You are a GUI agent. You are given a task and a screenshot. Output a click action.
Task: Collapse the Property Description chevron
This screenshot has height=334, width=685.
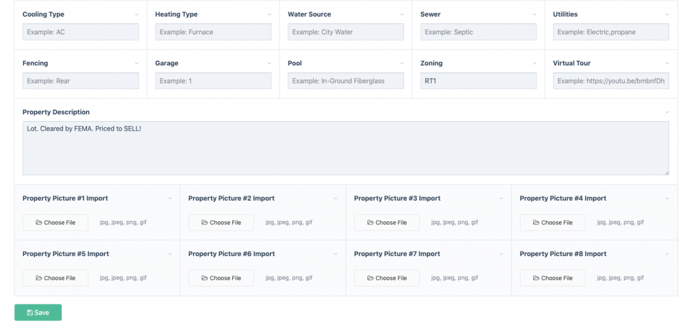point(667,112)
